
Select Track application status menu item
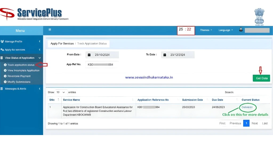tap(21, 65)
